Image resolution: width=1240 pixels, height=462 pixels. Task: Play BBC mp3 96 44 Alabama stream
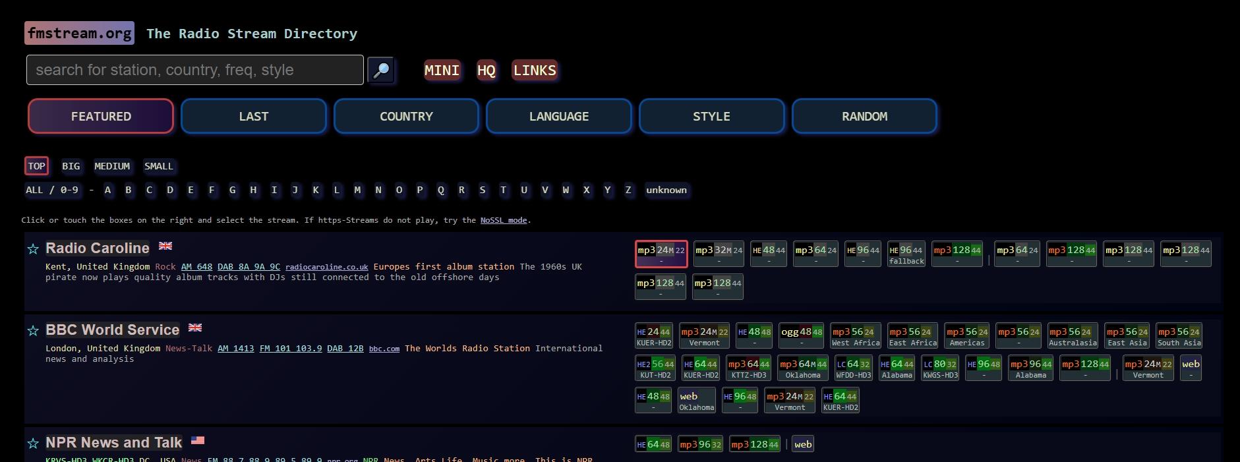coord(1030,368)
